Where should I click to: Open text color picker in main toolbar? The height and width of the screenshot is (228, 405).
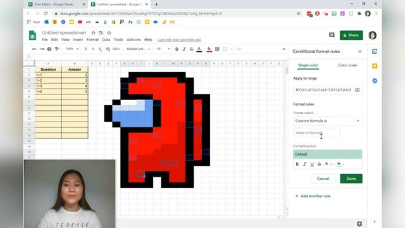(199, 49)
